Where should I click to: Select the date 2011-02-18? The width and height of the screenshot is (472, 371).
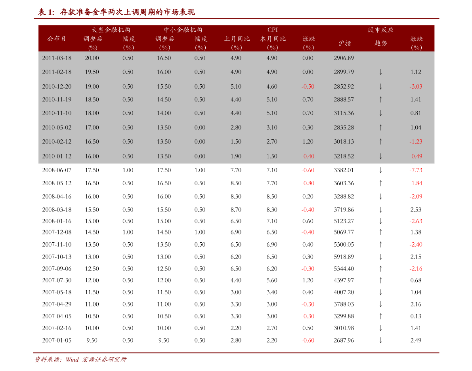click(57, 72)
